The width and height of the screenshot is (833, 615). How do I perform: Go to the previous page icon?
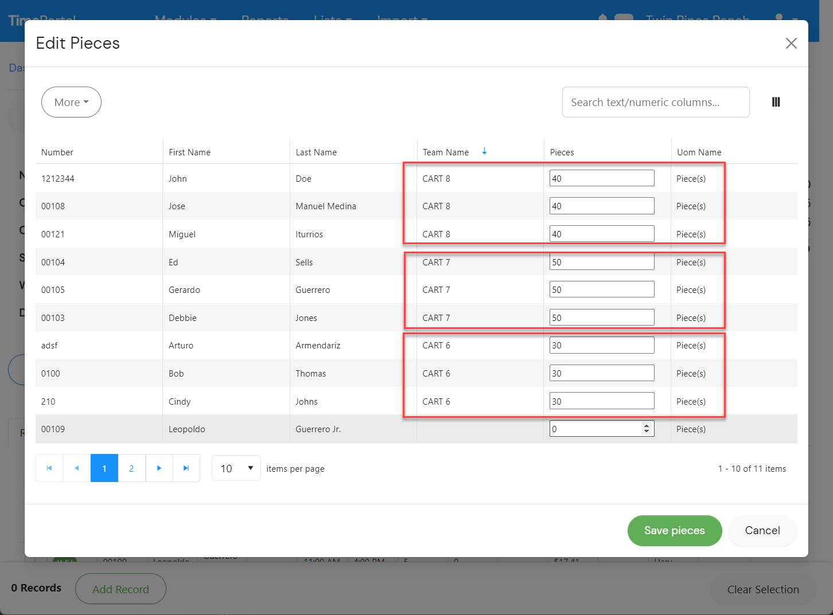pyautogui.click(x=76, y=468)
